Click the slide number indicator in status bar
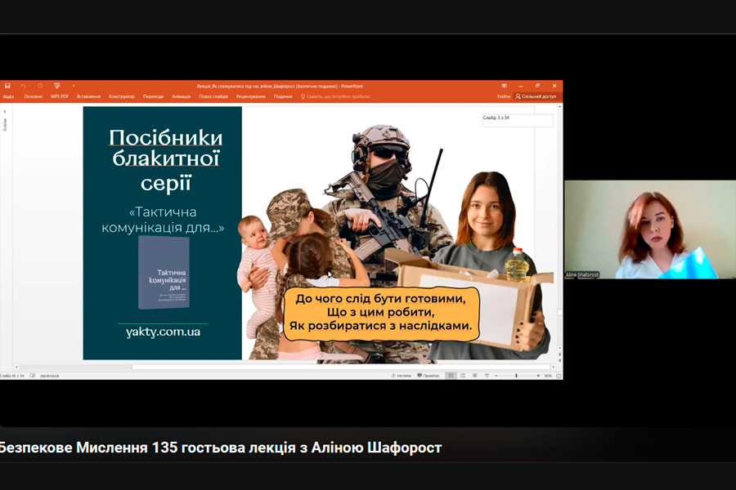This screenshot has width=736, height=490. 12,376
